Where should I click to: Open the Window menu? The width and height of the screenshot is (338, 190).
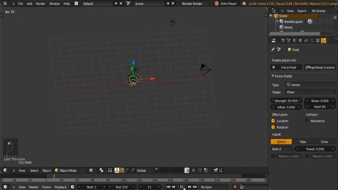54,4
